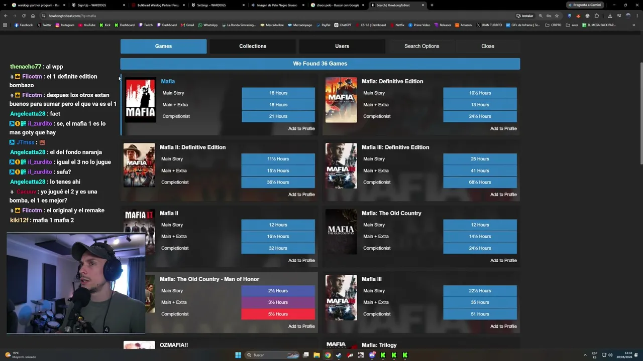Click the Close search tab
Screen dimensions: 643x361
click(x=488, y=46)
